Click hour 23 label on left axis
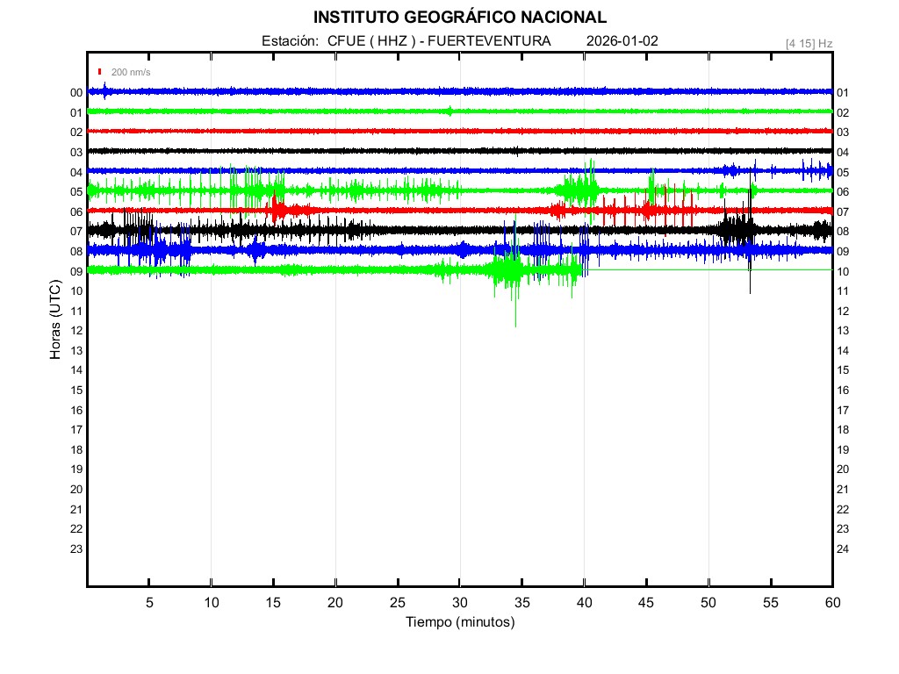 (x=76, y=549)
